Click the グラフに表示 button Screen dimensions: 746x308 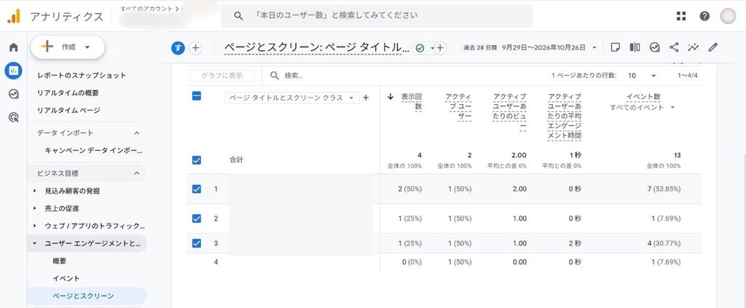[221, 76]
